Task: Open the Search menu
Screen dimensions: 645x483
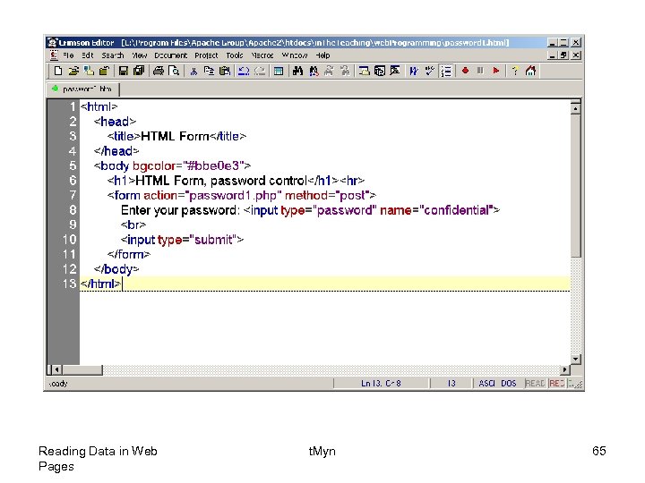Action: point(112,55)
